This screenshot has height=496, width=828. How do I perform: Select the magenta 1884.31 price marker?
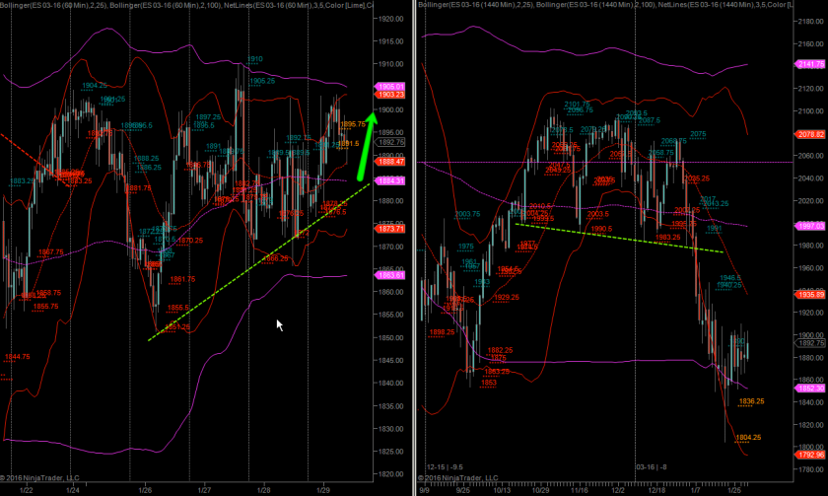[x=389, y=181]
